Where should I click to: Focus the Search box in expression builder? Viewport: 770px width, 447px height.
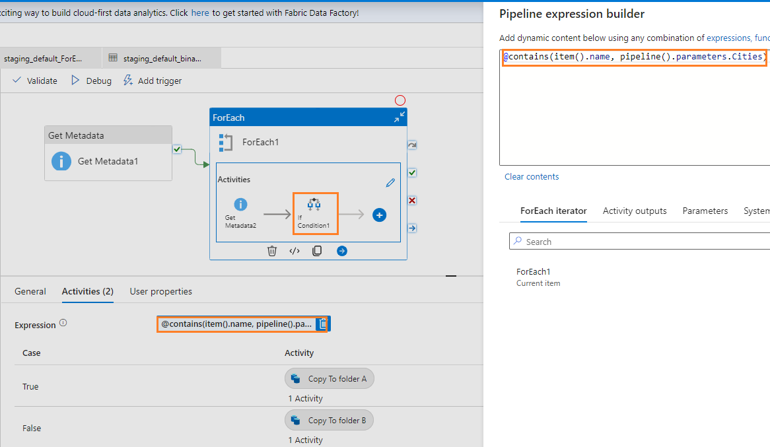coord(639,242)
